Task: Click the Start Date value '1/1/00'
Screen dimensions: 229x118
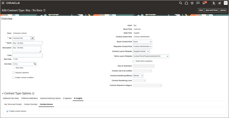Action: click(x=16, y=59)
